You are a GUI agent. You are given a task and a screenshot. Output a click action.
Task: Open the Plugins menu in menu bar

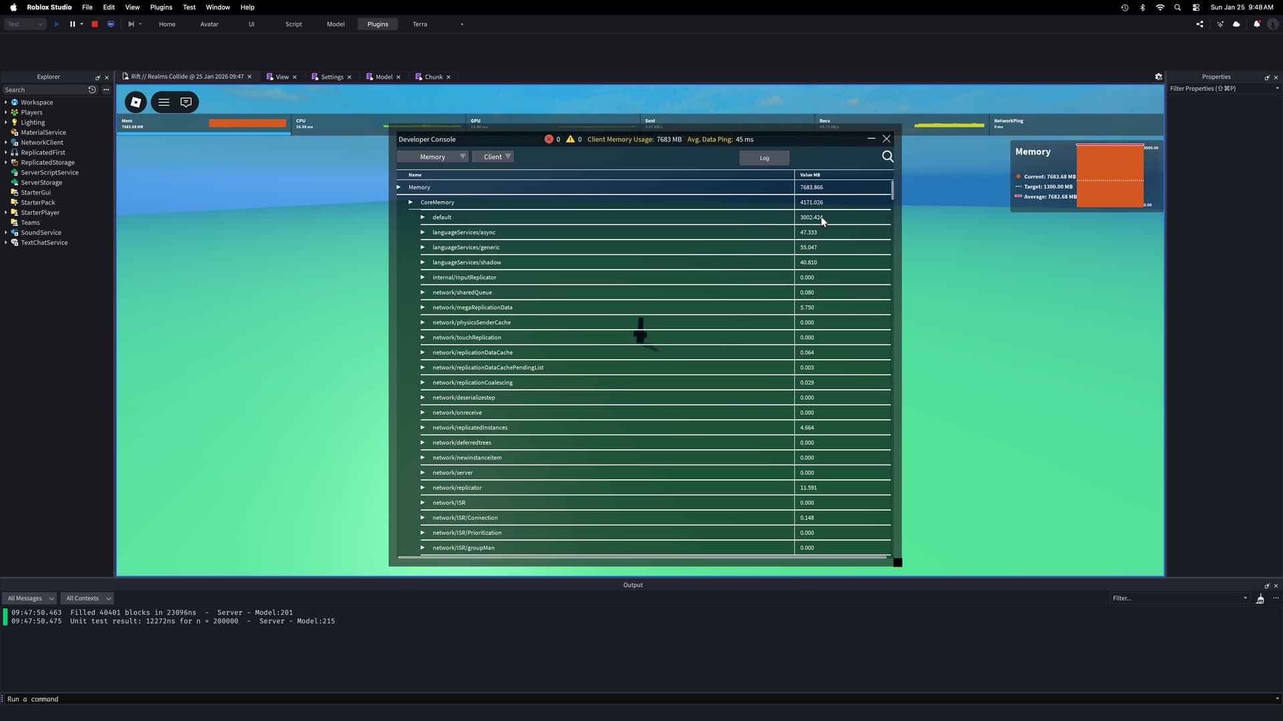click(161, 7)
